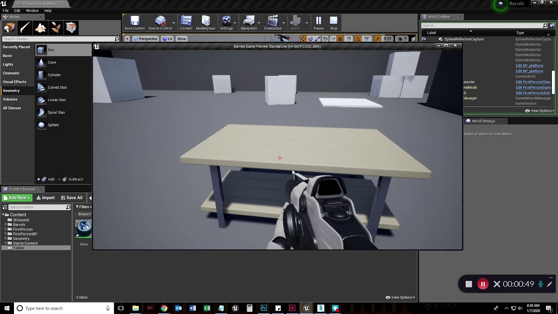Select the Paint mode brush icon
Viewport: 558px width, 314px height.
(25, 28)
